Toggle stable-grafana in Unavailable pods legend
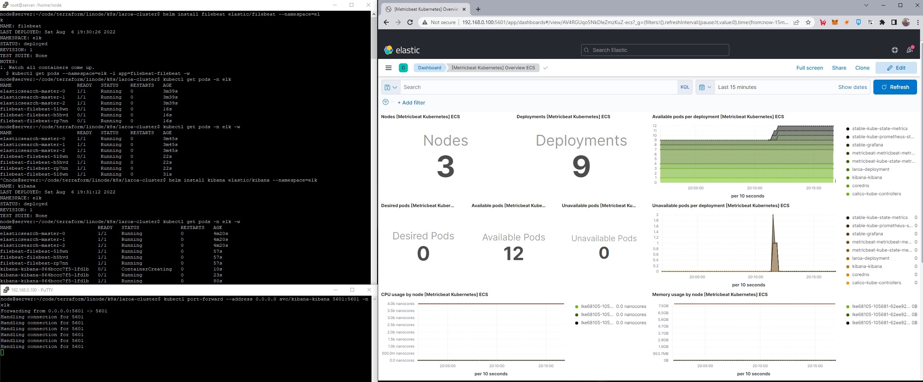 867,234
